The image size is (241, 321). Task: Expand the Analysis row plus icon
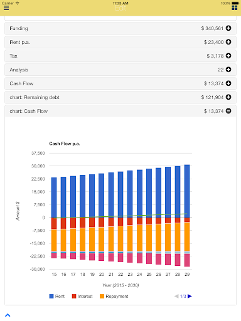pos(228,70)
